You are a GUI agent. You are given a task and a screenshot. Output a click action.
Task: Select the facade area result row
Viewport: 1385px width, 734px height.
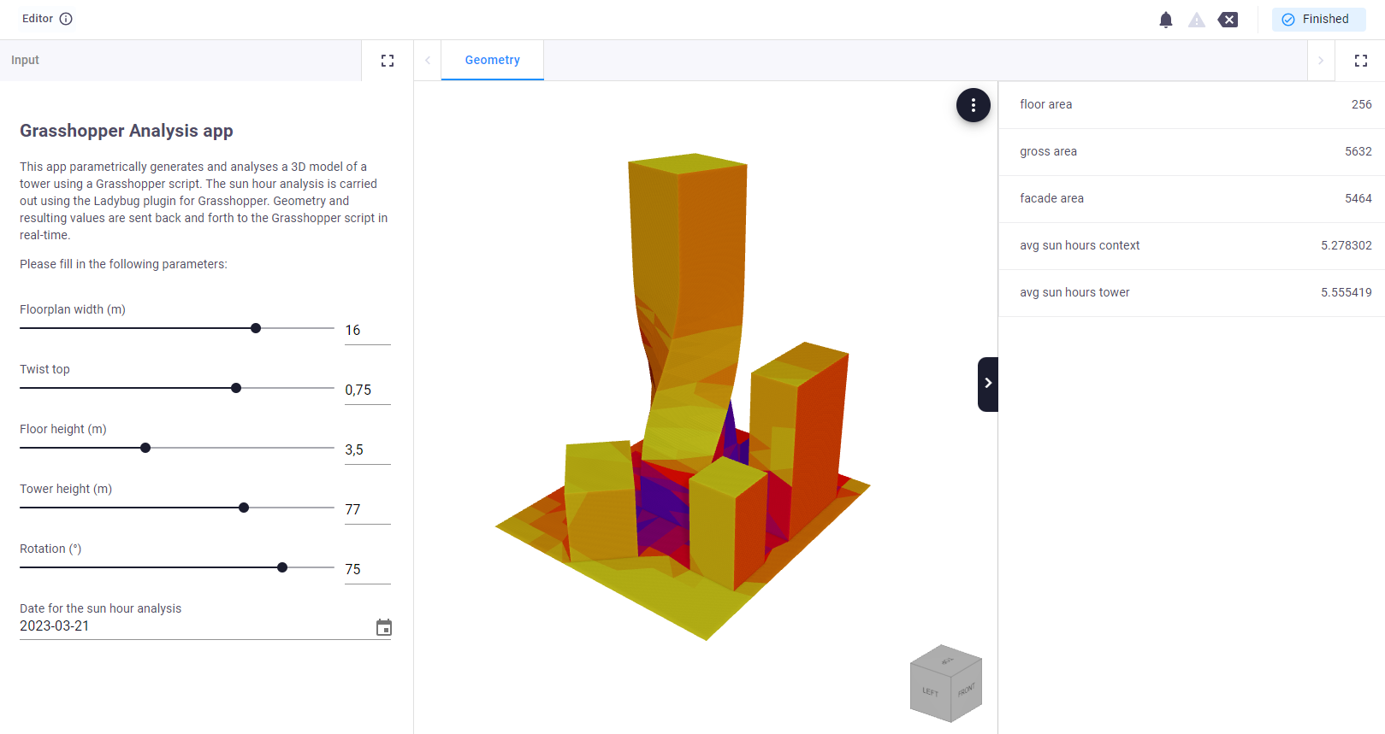[1192, 199]
